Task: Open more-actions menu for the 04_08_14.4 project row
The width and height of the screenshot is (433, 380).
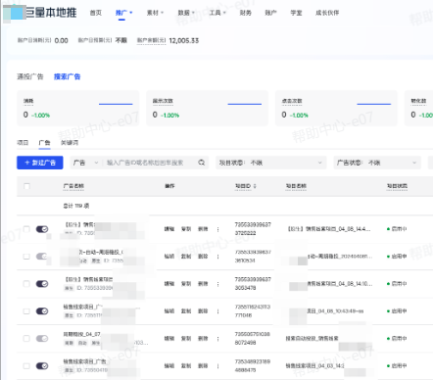Action: [218, 229]
